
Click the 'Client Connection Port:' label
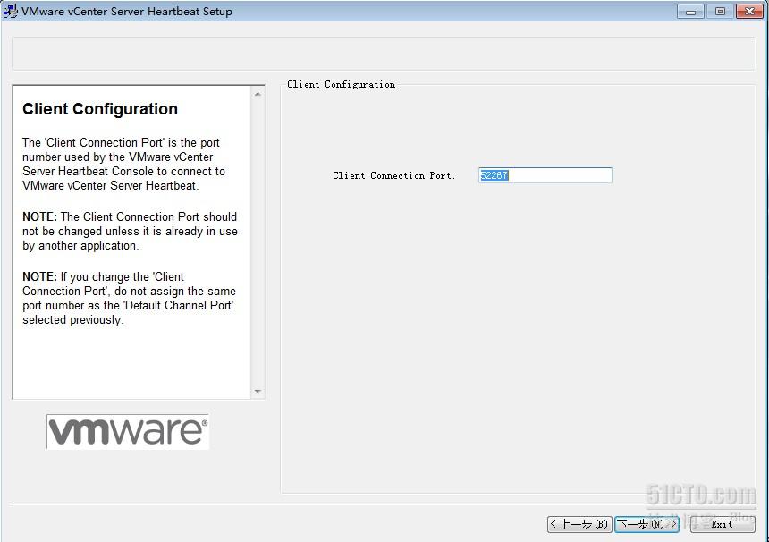393,175
